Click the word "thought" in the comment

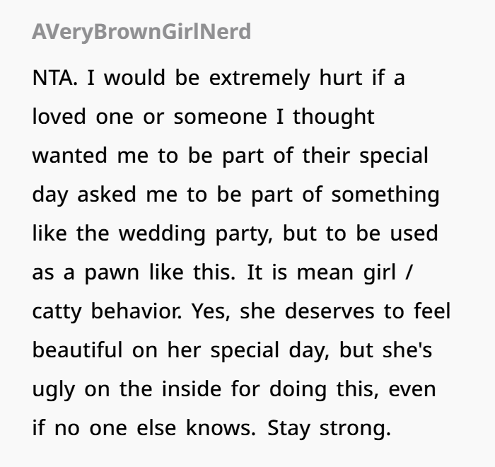[x=334, y=117]
